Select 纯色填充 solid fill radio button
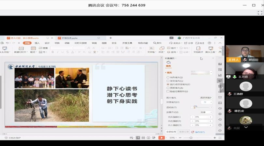Screen dimensions: 264x146 coord(168,77)
